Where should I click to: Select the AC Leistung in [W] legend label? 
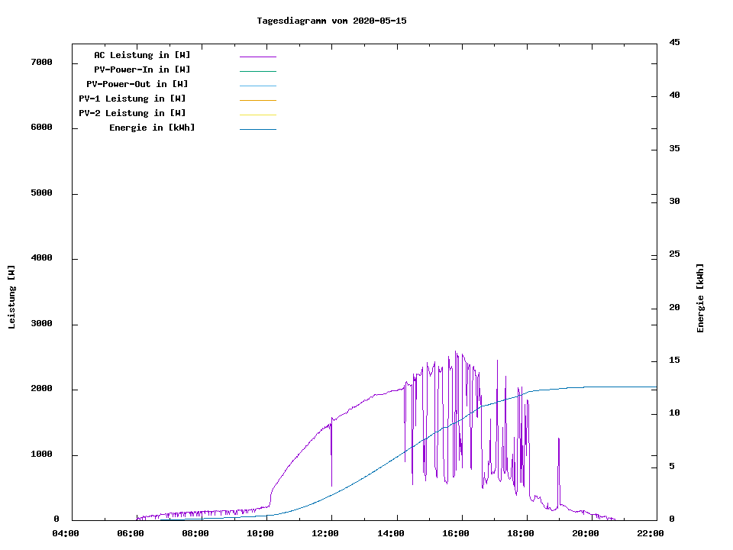[142, 55]
